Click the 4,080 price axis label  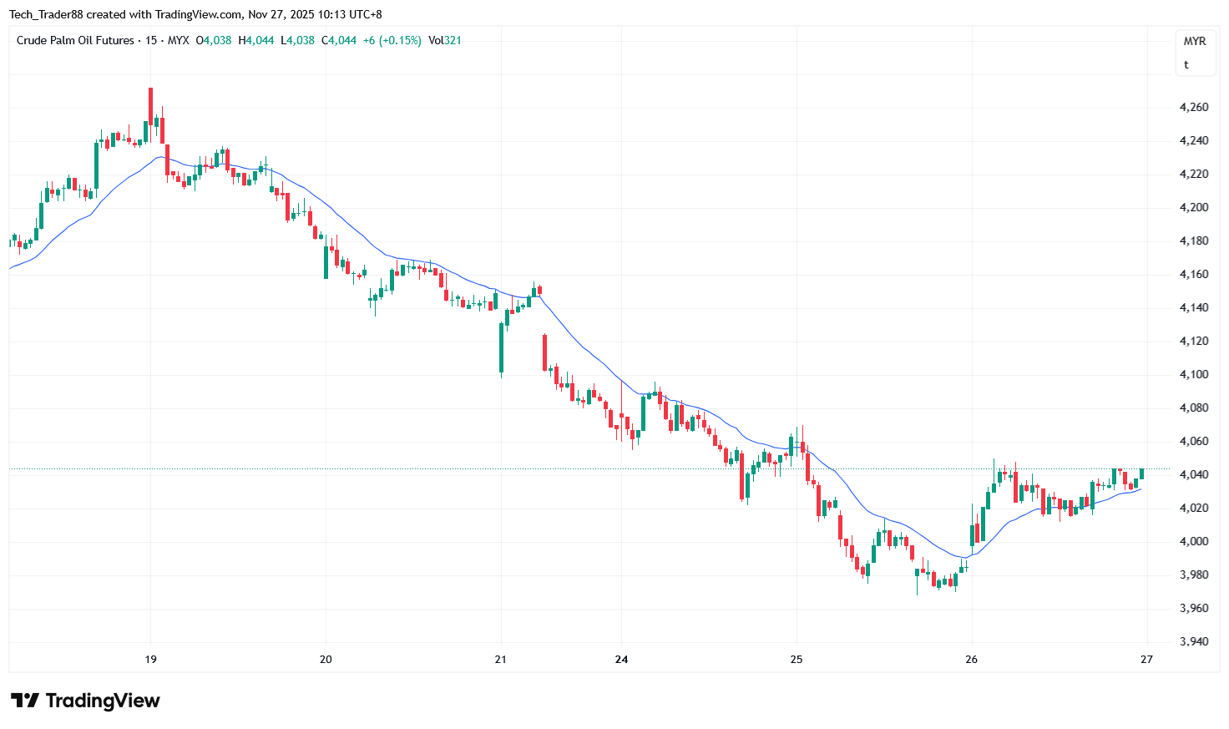point(1194,408)
